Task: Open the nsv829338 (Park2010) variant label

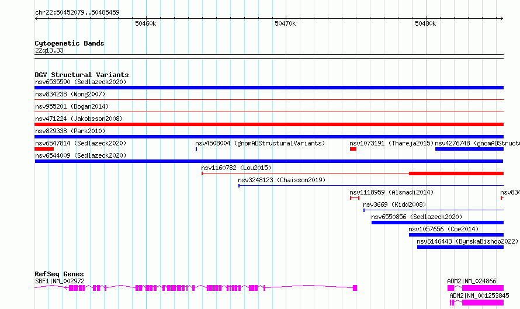Action: [70, 131]
